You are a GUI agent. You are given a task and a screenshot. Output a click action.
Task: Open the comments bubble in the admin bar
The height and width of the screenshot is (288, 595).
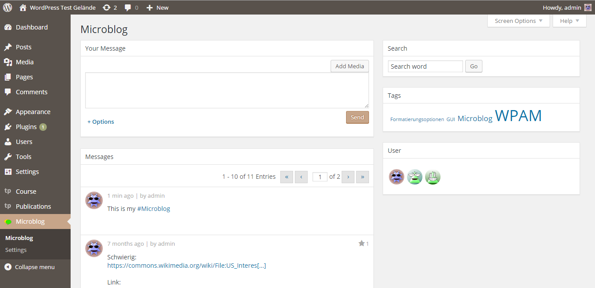(x=128, y=7)
